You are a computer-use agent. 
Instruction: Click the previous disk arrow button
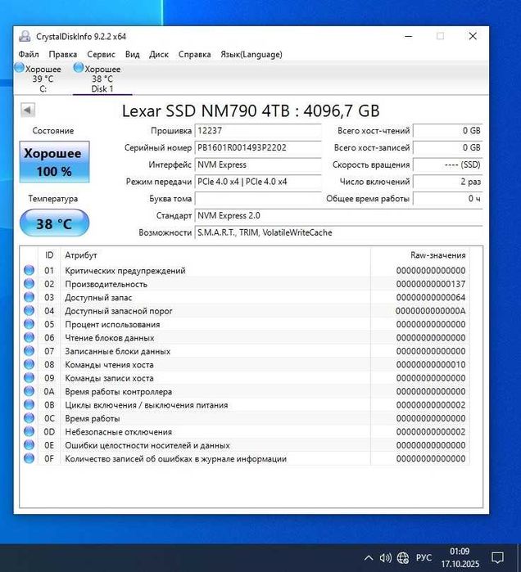[28, 110]
